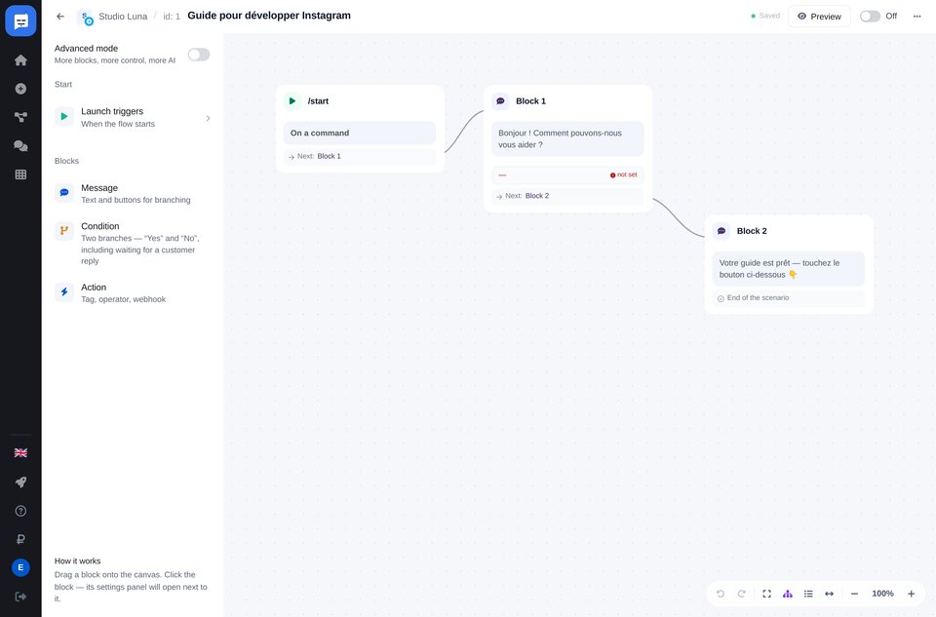Click the logout icon in sidebar

(20, 597)
